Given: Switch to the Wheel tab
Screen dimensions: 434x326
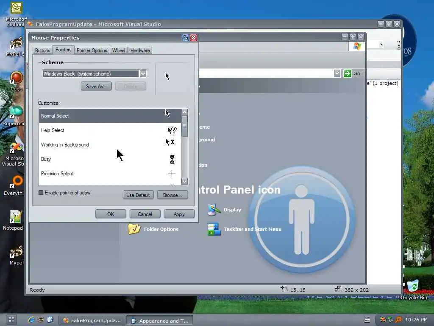Looking at the screenshot, I should tap(119, 51).
